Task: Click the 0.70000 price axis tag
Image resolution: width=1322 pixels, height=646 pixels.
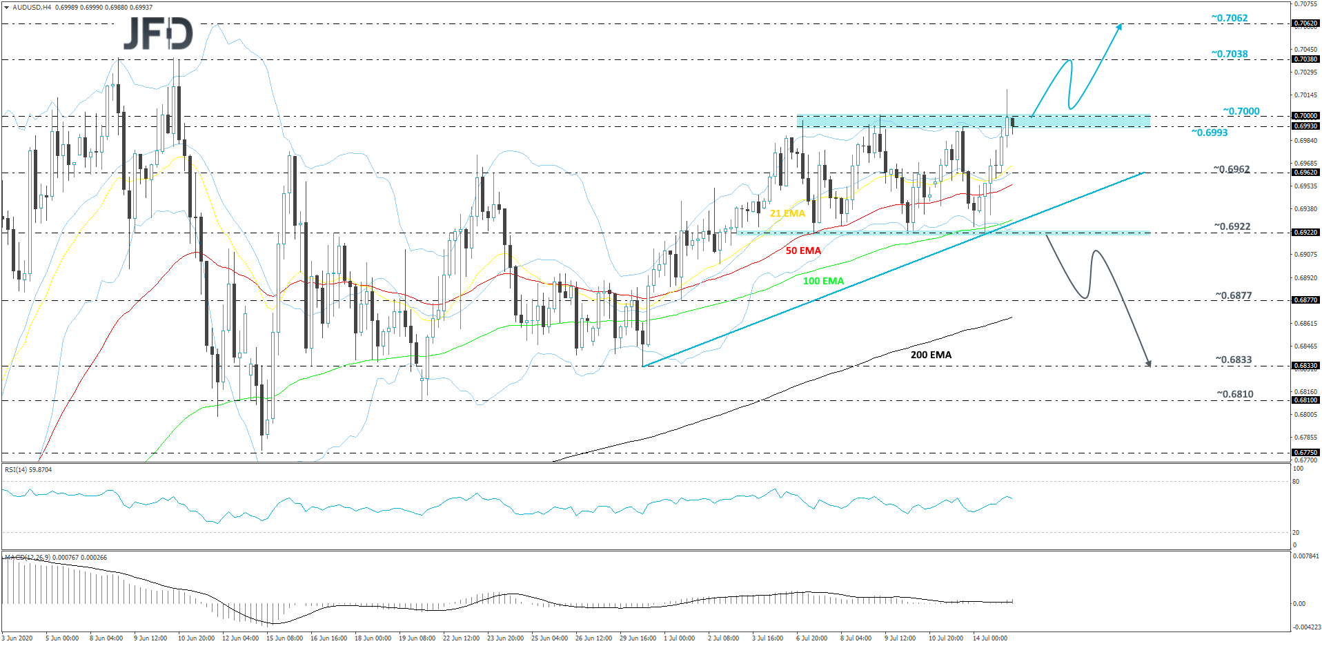Action: click(1305, 116)
